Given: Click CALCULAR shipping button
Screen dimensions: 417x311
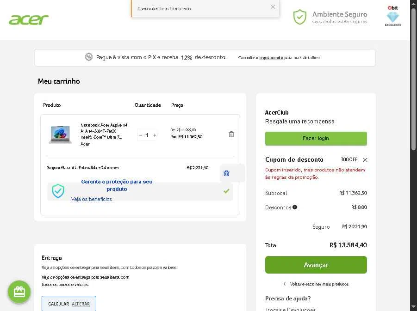Looking at the screenshot, I should tap(58, 304).
